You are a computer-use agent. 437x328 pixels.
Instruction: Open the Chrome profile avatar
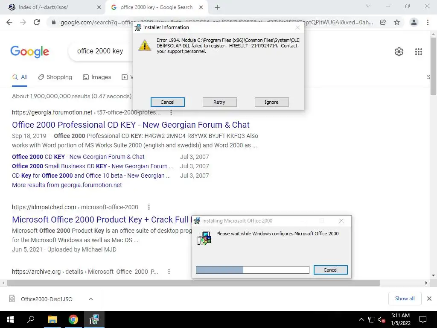[414, 22]
